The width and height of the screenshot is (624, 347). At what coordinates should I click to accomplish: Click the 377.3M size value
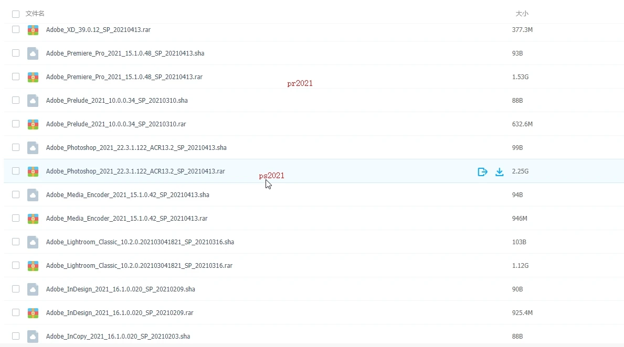click(522, 30)
